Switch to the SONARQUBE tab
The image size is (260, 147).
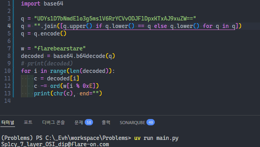[x=132, y=123]
